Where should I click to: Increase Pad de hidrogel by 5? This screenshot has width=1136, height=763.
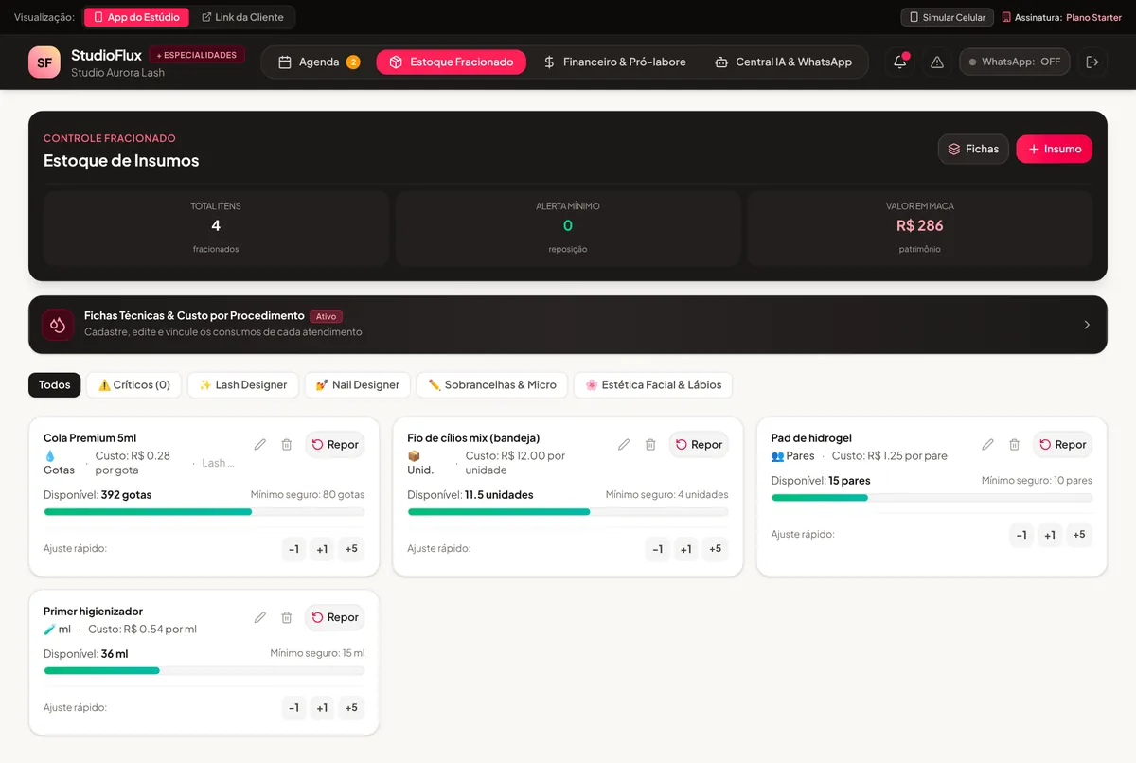1078,535
